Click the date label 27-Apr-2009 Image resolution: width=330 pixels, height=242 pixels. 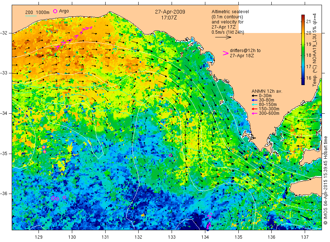pos(170,12)
